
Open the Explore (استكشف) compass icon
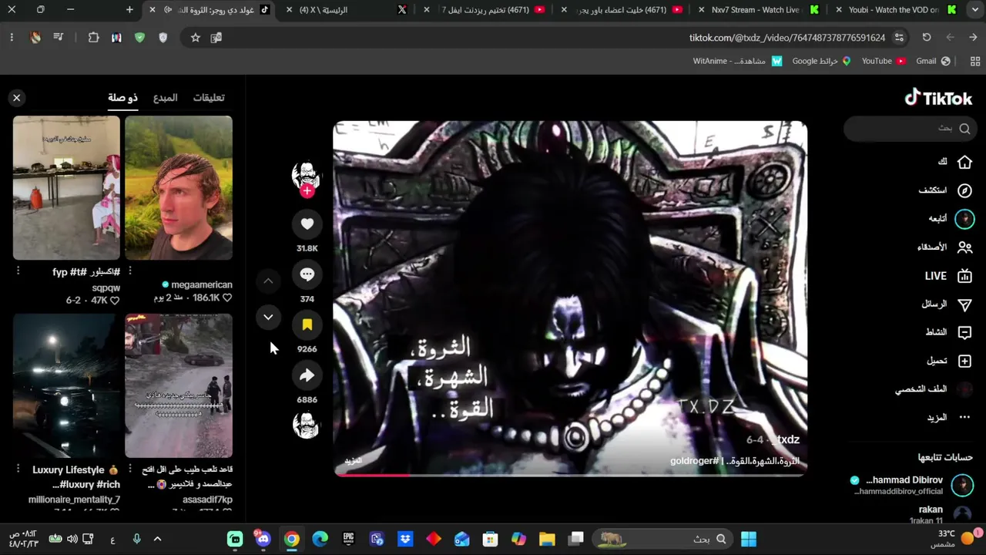tap(964, 190)
